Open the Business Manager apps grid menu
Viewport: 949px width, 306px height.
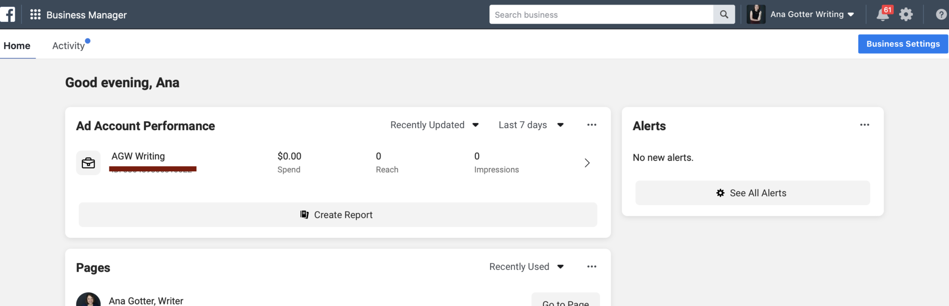[35, 14]
